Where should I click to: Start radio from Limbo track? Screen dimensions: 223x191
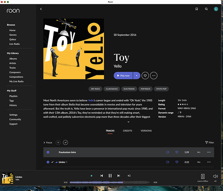click(x=168, y=162)
